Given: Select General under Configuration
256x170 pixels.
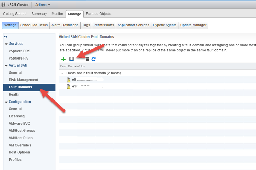Looking at the screenshot, I should [15, 109].
